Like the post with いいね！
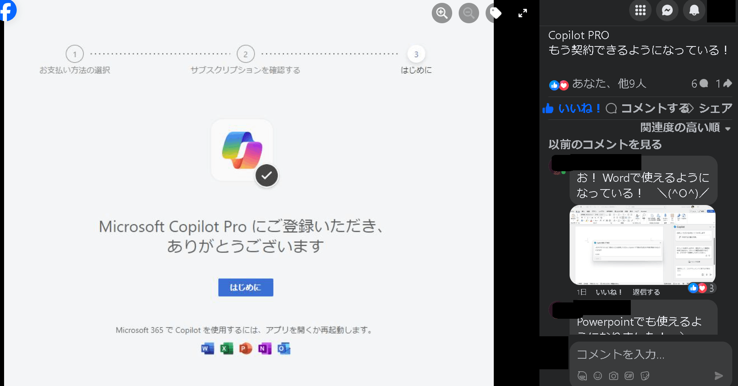738x386 pixels. [571, 108]
